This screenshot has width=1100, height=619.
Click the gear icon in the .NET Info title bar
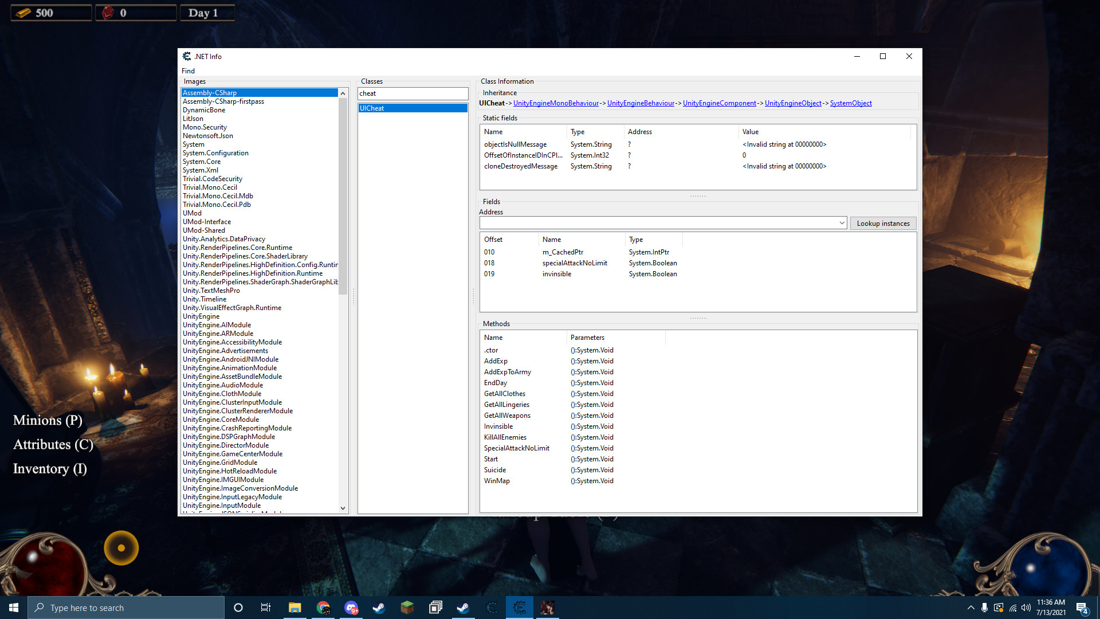tap(186, 56)
